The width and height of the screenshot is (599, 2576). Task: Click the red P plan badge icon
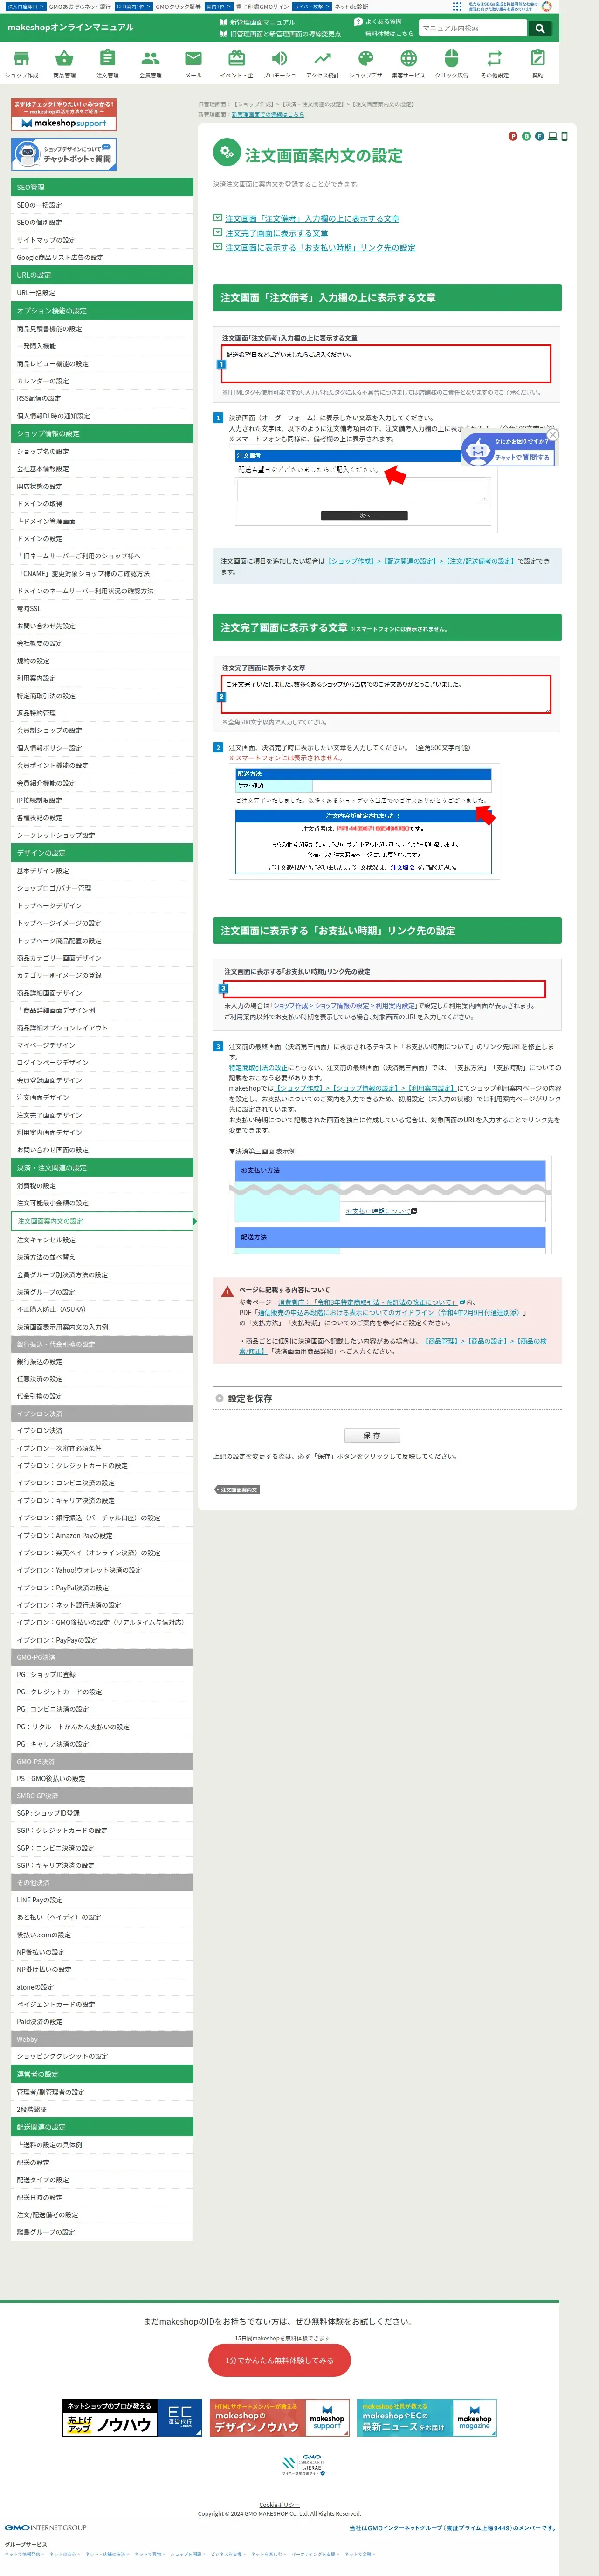coord(513,136)
